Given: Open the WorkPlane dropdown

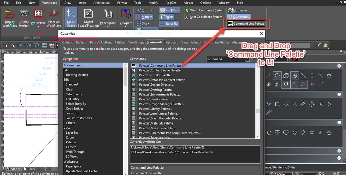Looking at the screenshot, I should click(38, 27).
